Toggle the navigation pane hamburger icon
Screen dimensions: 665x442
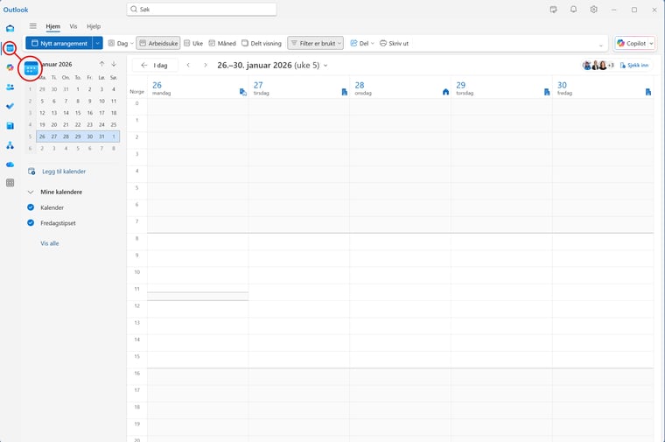pos(33,26)
